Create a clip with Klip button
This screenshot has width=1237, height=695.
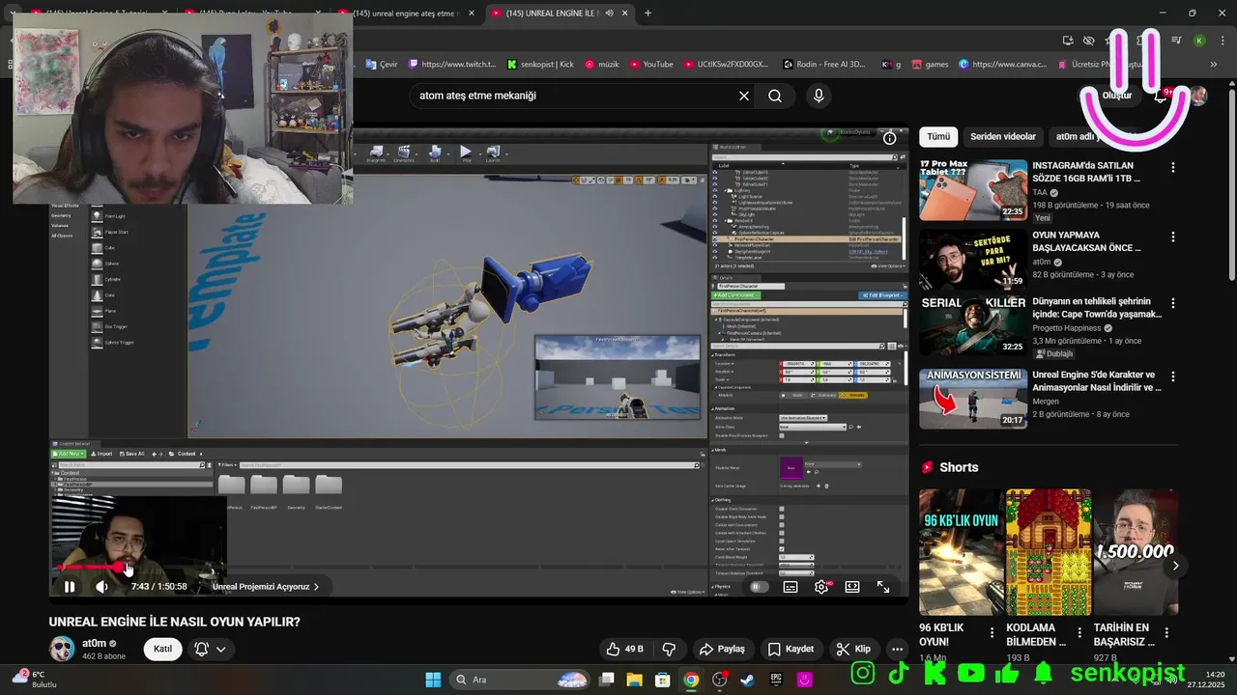click(x=853, y=649)
